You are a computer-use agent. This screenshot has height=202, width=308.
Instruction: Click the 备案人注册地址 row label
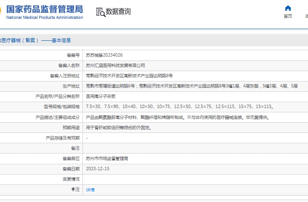(x=64, y=76)
